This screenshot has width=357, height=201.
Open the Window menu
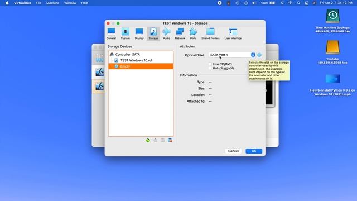pyautogui.click(x=70, y=3)
